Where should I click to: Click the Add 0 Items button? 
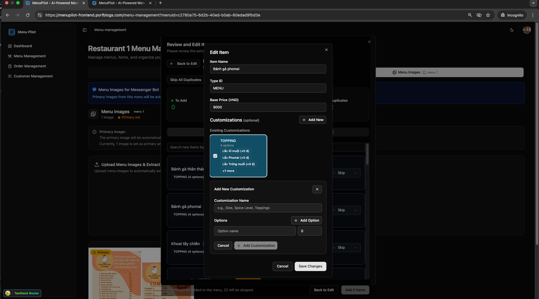[355, 290]
